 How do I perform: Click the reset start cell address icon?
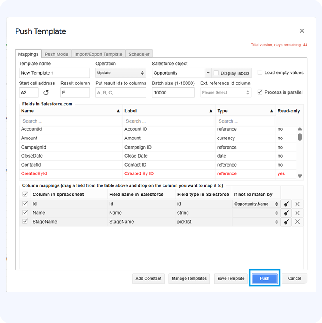(46, 93)
